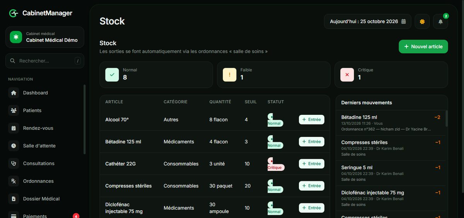The height and width of the screenshot is (218, 464).
Task: Click the Patients group icon
Action: click(x=14, y=111)
